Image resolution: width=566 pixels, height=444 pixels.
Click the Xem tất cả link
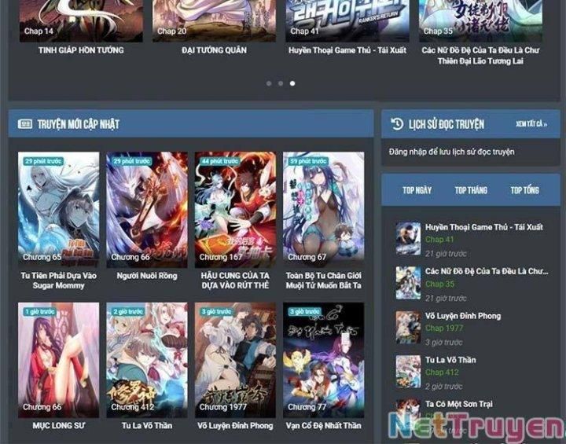(531, 124)
